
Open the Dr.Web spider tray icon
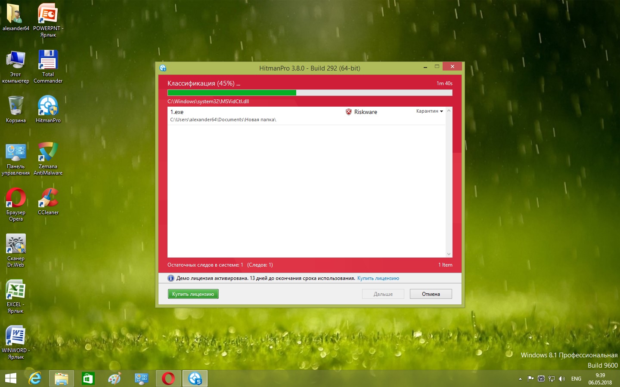(541, 379)
